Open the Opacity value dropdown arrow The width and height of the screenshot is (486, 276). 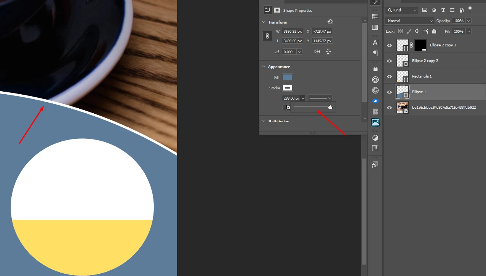tap(468, 21)
